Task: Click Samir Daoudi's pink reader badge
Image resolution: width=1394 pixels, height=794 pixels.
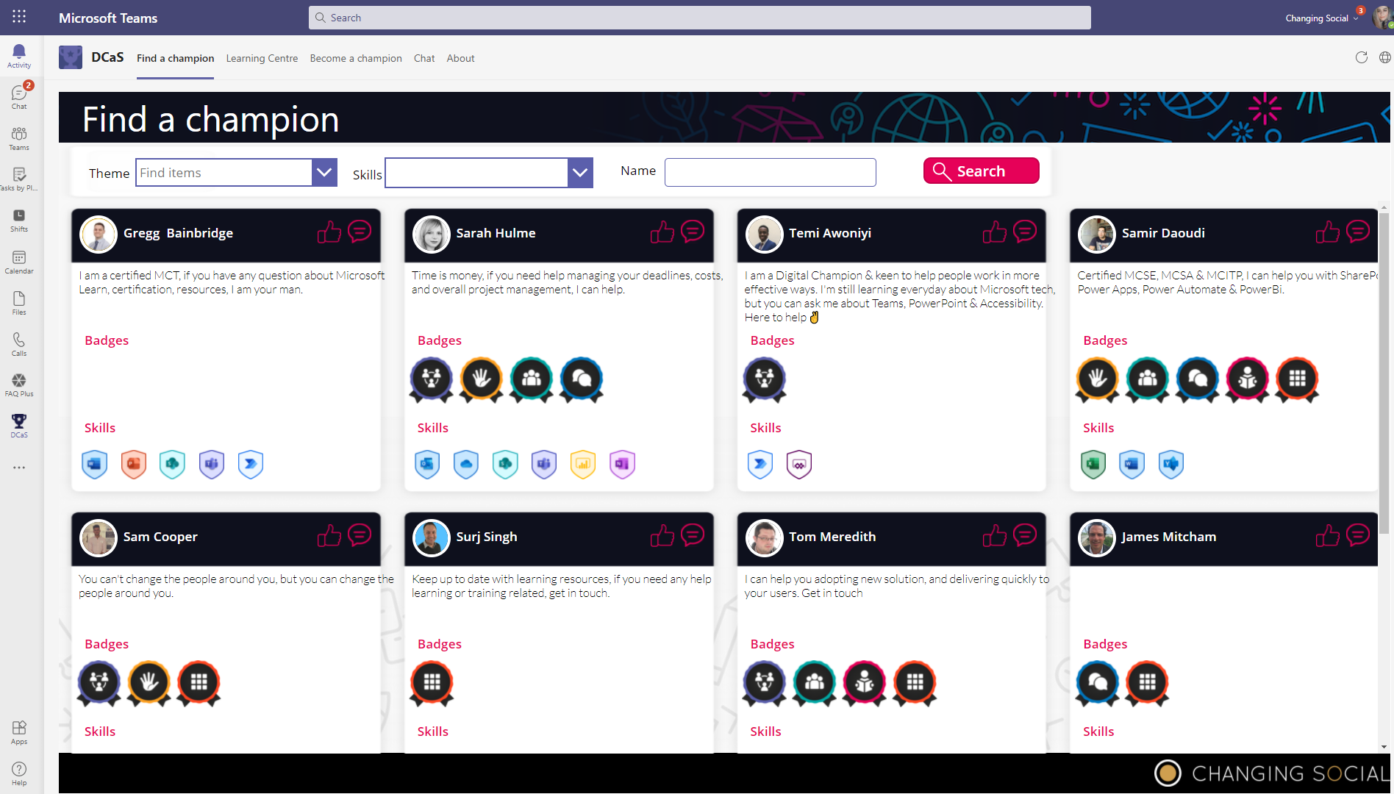Action: (x=1248, y=379)
